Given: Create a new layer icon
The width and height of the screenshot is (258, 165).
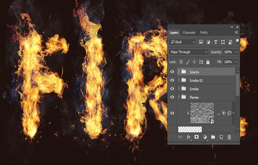Looking at the screenshot, I should (x=221, y=137).
